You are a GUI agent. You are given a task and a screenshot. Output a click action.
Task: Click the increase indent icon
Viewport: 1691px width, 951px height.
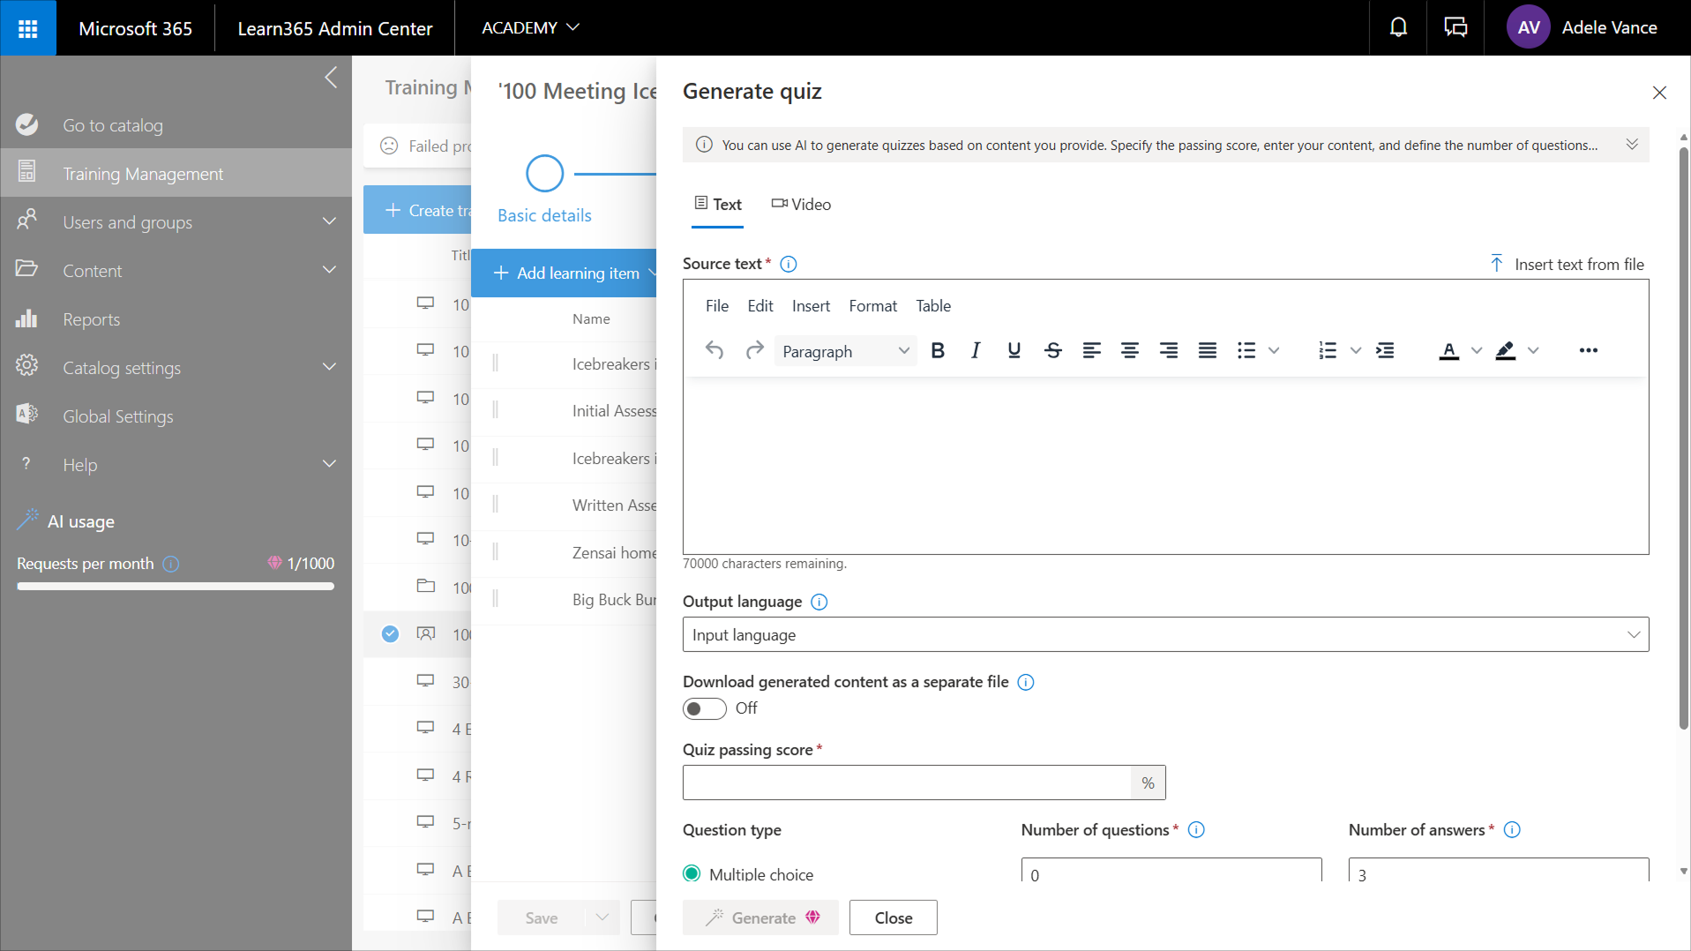click(x=1385, y=351)
